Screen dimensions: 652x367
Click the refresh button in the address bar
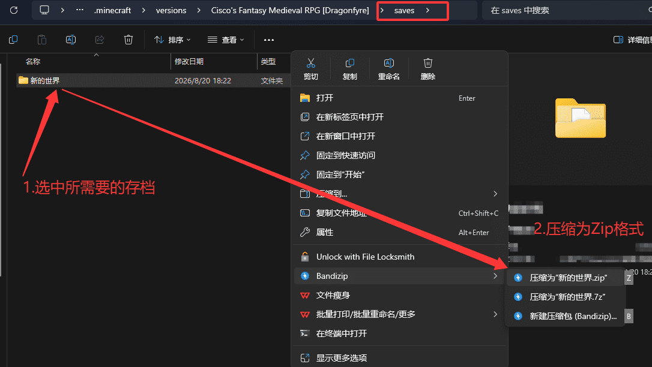click(14, 10)
